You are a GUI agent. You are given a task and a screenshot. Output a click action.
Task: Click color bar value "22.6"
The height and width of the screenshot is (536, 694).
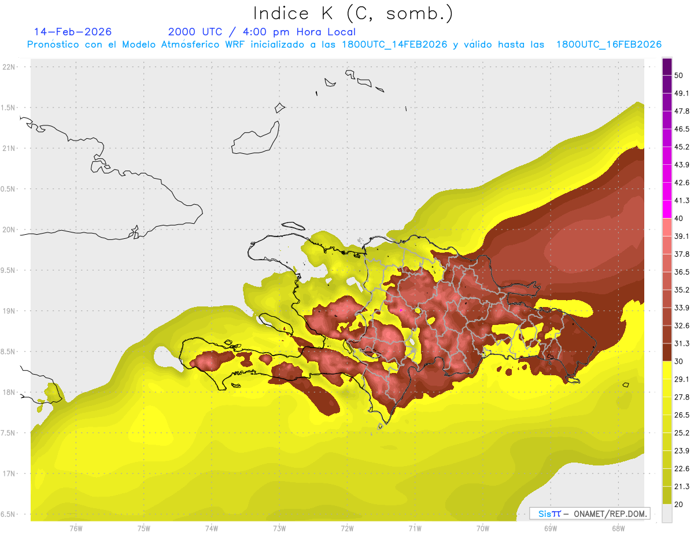[681, 468]
